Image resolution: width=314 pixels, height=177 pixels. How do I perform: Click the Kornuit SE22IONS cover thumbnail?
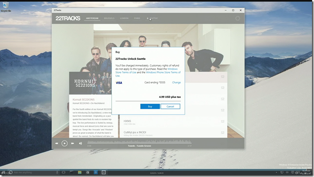coord(91,83)
